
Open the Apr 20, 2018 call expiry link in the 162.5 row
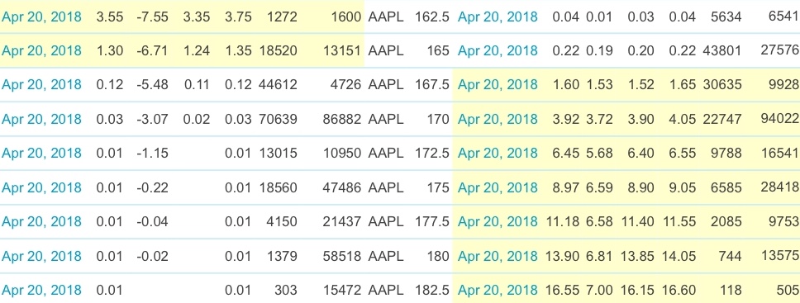pyautogui.click(x=41, y=17)
